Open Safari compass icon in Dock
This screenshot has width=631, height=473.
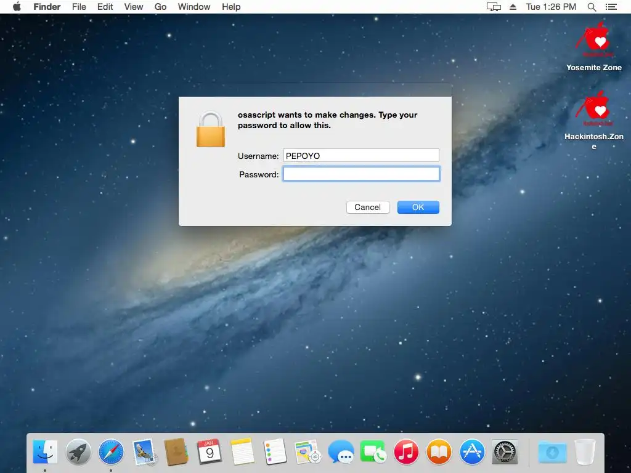(111, 451)
